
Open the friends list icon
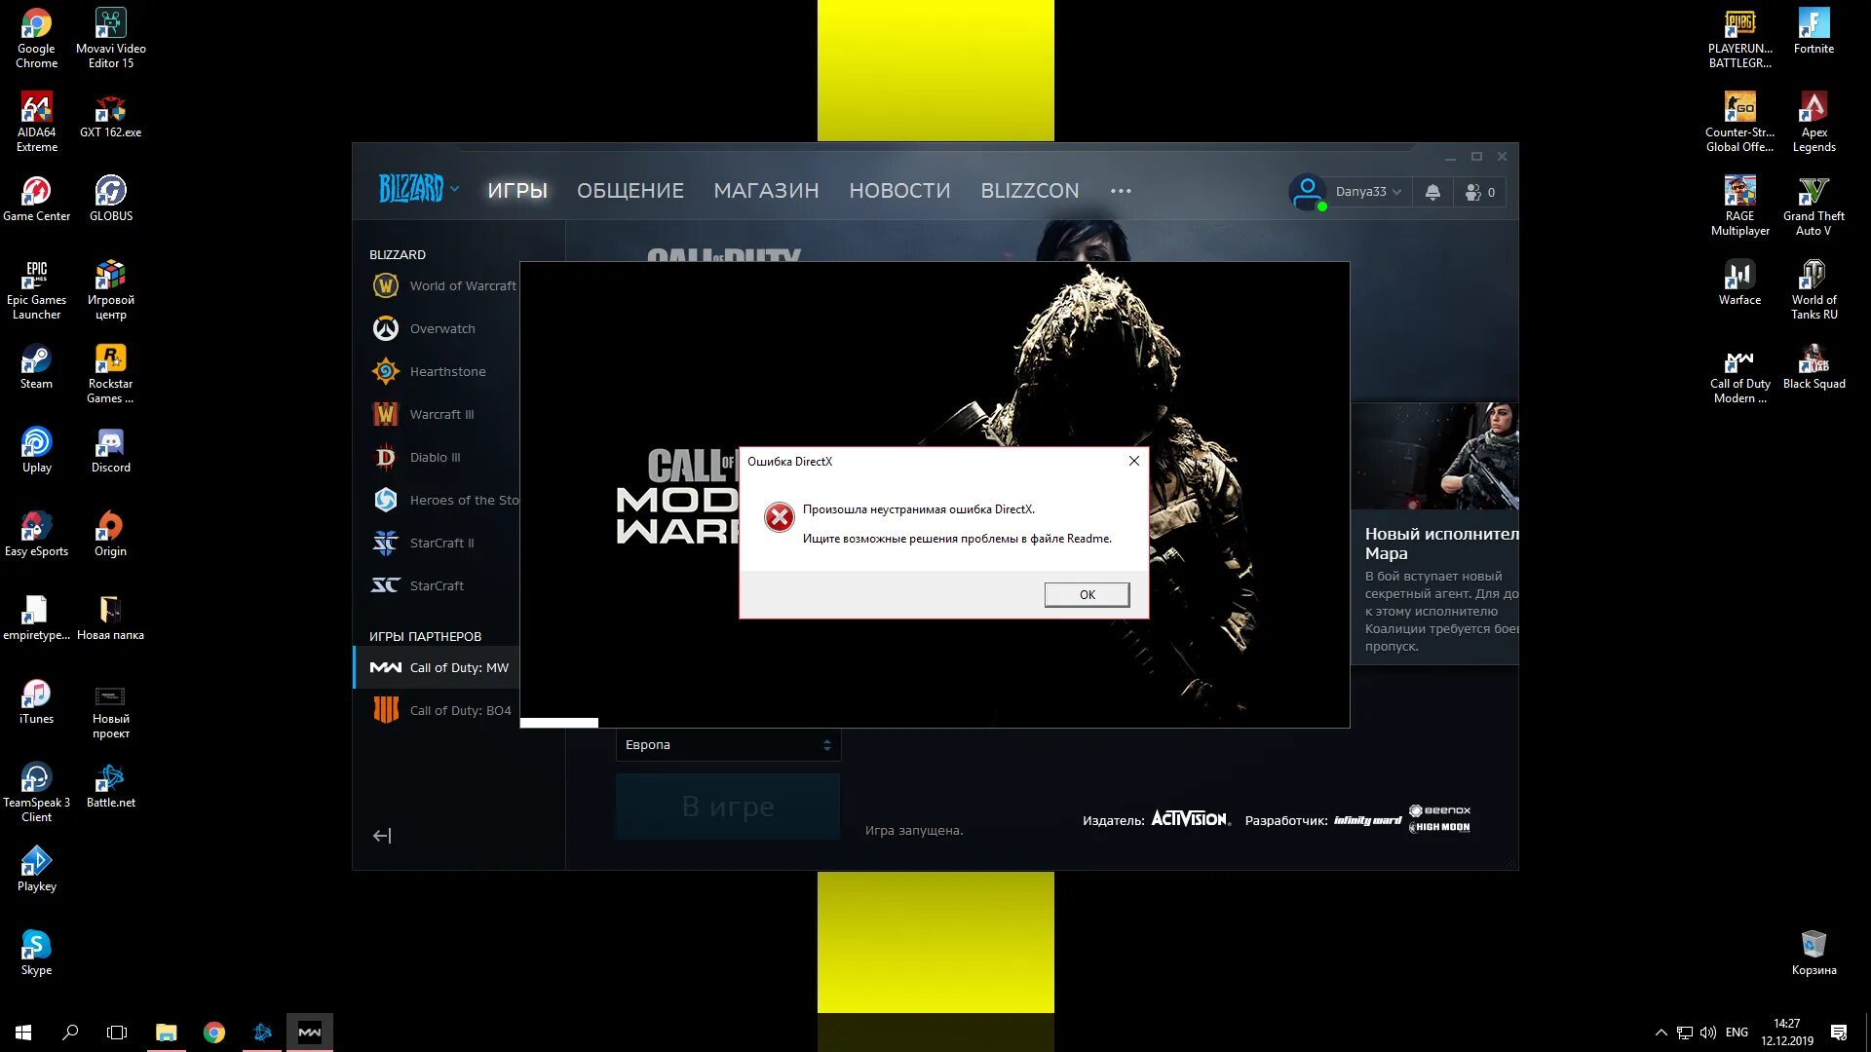point(1479,192)
